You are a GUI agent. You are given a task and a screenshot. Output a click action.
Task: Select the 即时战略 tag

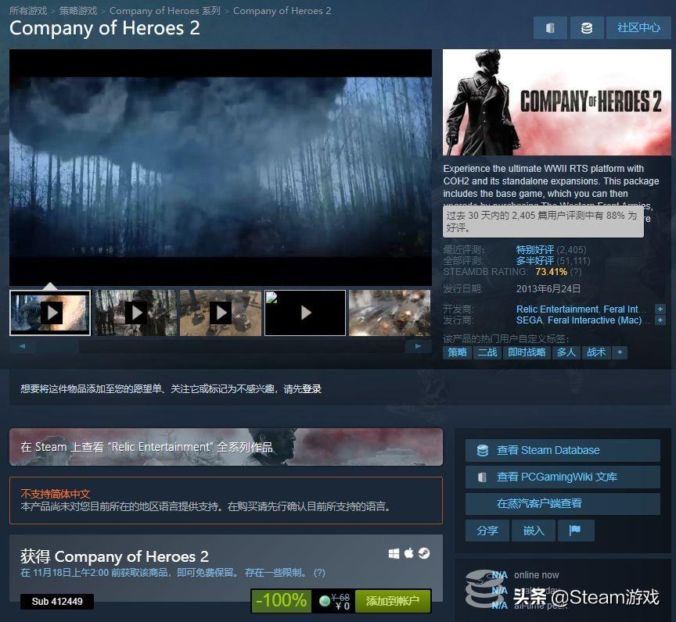point(527,352)
